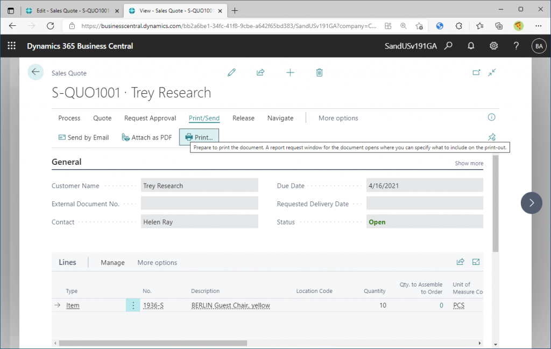Click the Requested Delivery Date field
Image resolution: width=551 pixels, height=349 pixels.
[425, 204]
